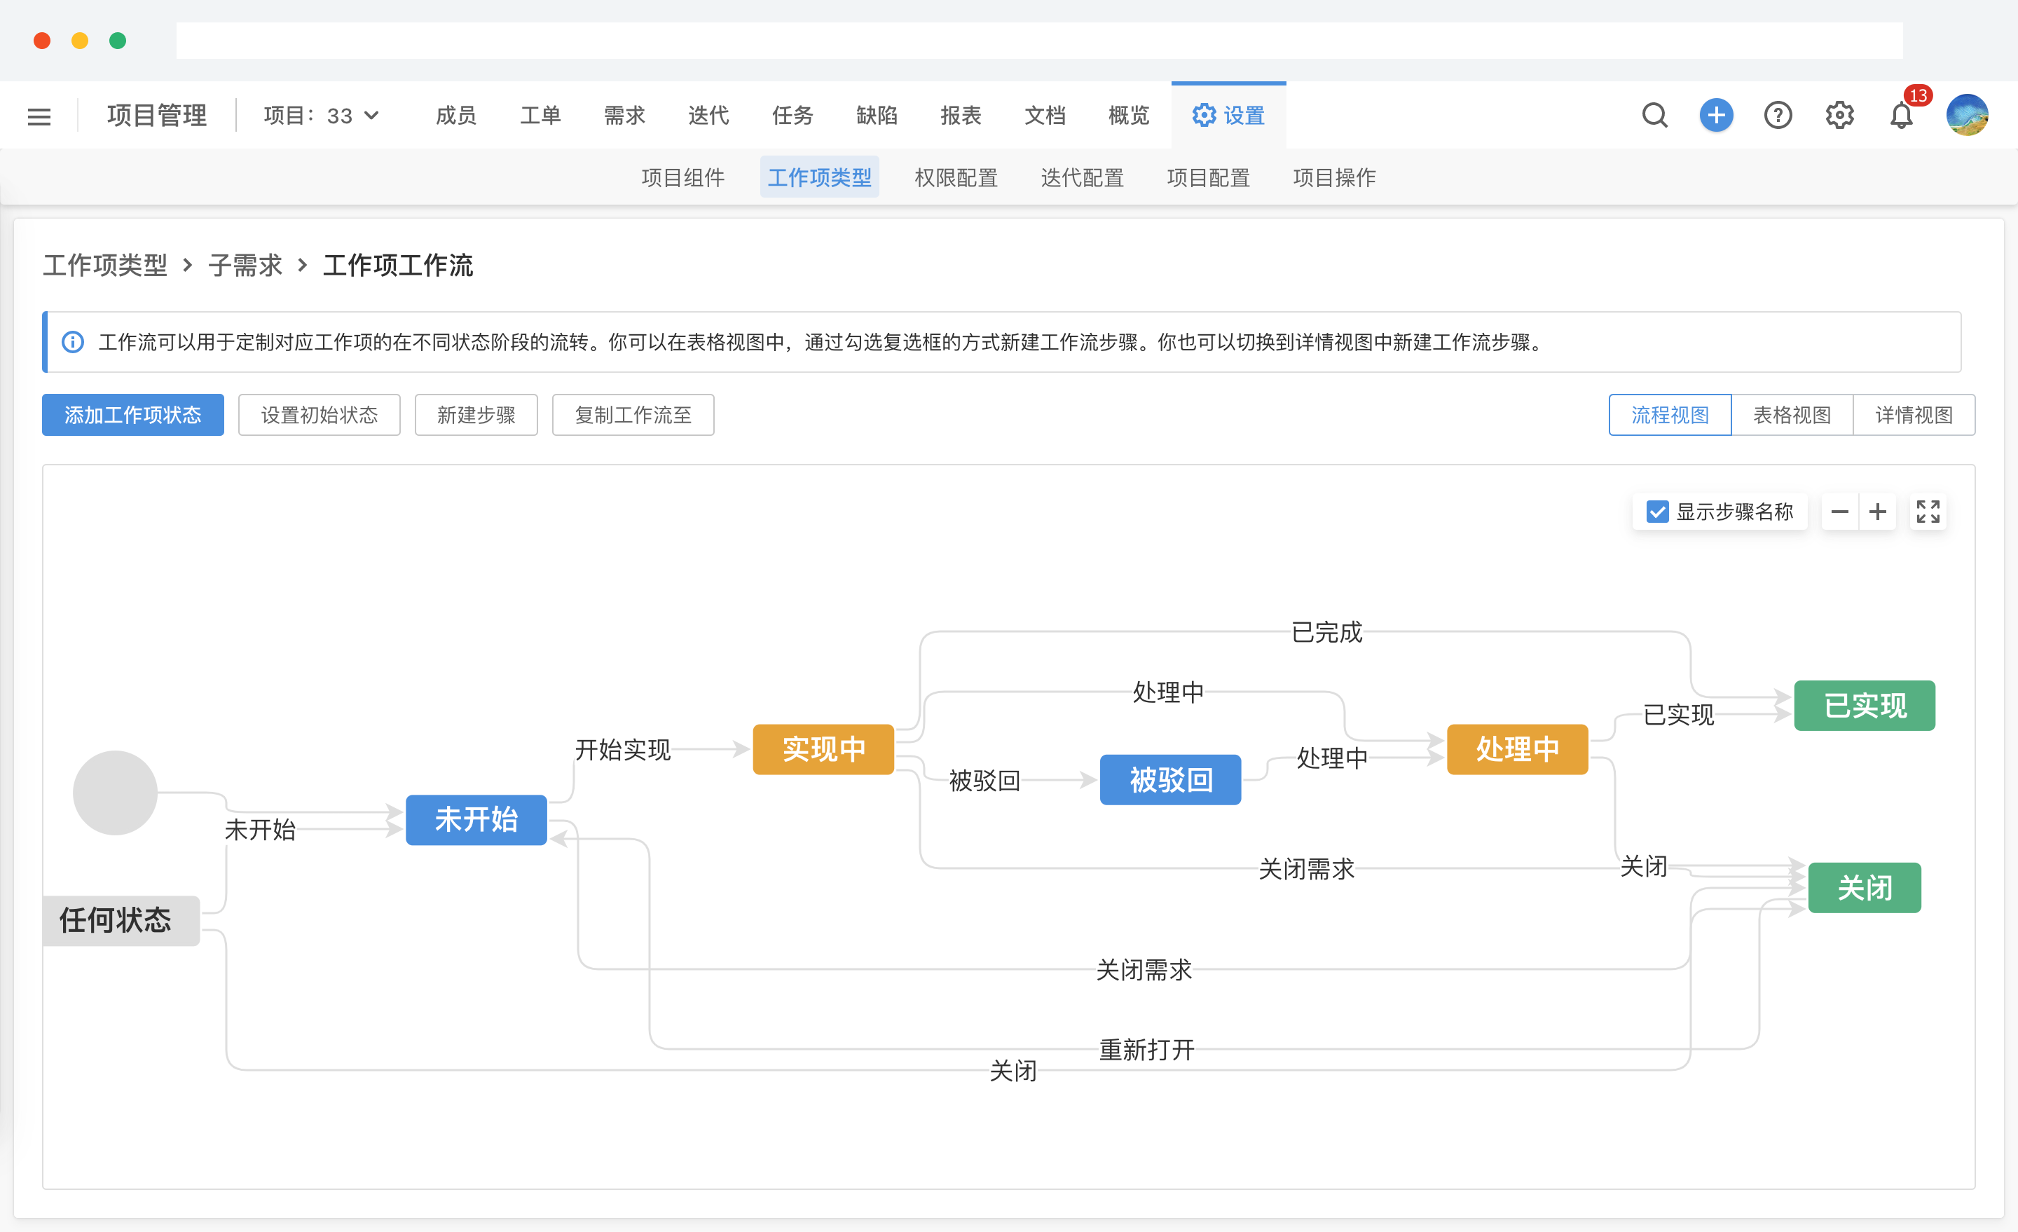Screen dimensions: 2018x1232
Task: Switch to 表格视图 view
Action: point(1792,414)
